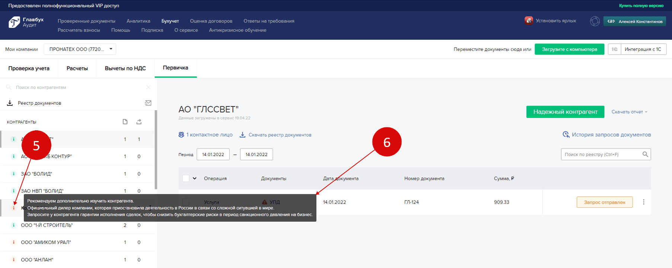This screenshot has height=268, width=672.
Task: Open Оценка договоров menu item
Action: (211, 21)
